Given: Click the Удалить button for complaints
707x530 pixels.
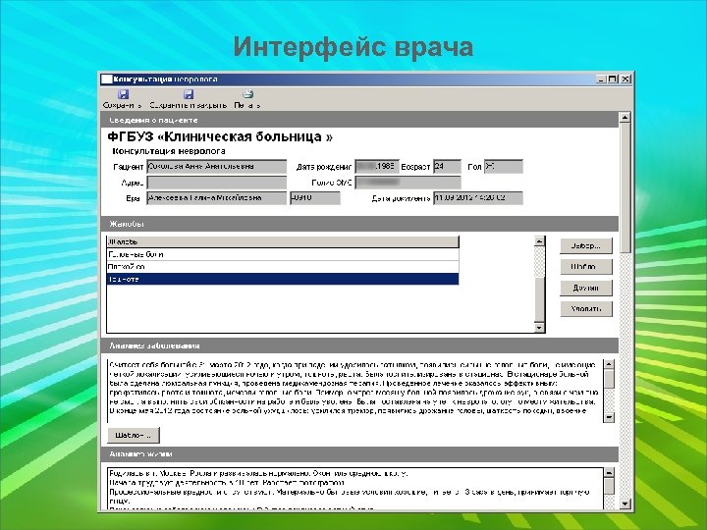Looking at the screenshot, I should point(586,309).
